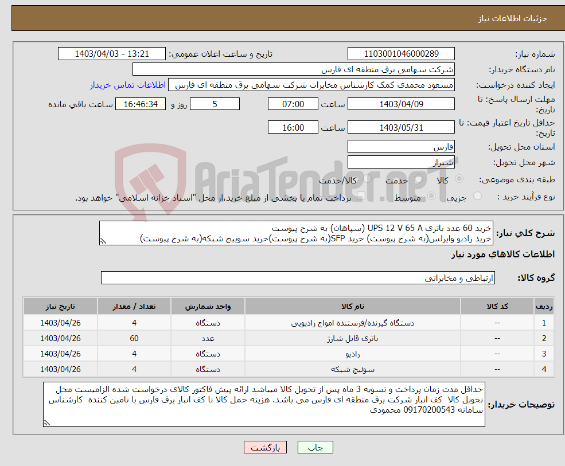Screen dimensions: 565x466
Task: Click the resize handle of description box
Action: tap(103, 241)
